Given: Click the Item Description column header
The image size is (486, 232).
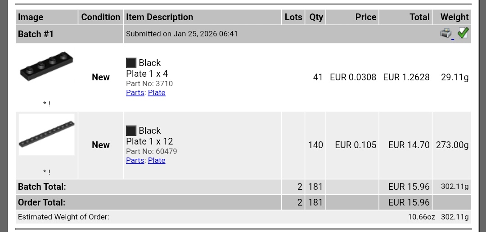Looking at the screenshot, I should click(159, 17).
